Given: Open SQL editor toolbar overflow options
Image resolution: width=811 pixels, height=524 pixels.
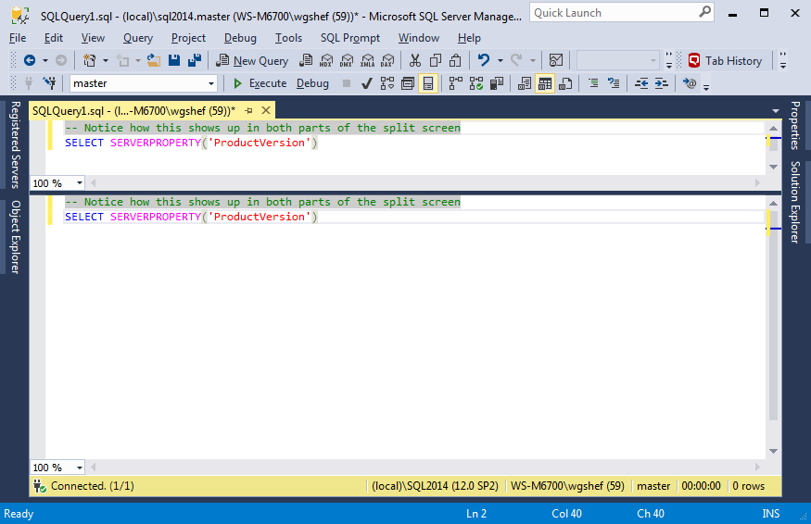Looking at the screenshot, I should [706, 86].
